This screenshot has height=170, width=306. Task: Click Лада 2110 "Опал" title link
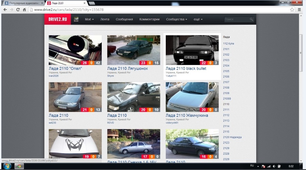point(65,68)
